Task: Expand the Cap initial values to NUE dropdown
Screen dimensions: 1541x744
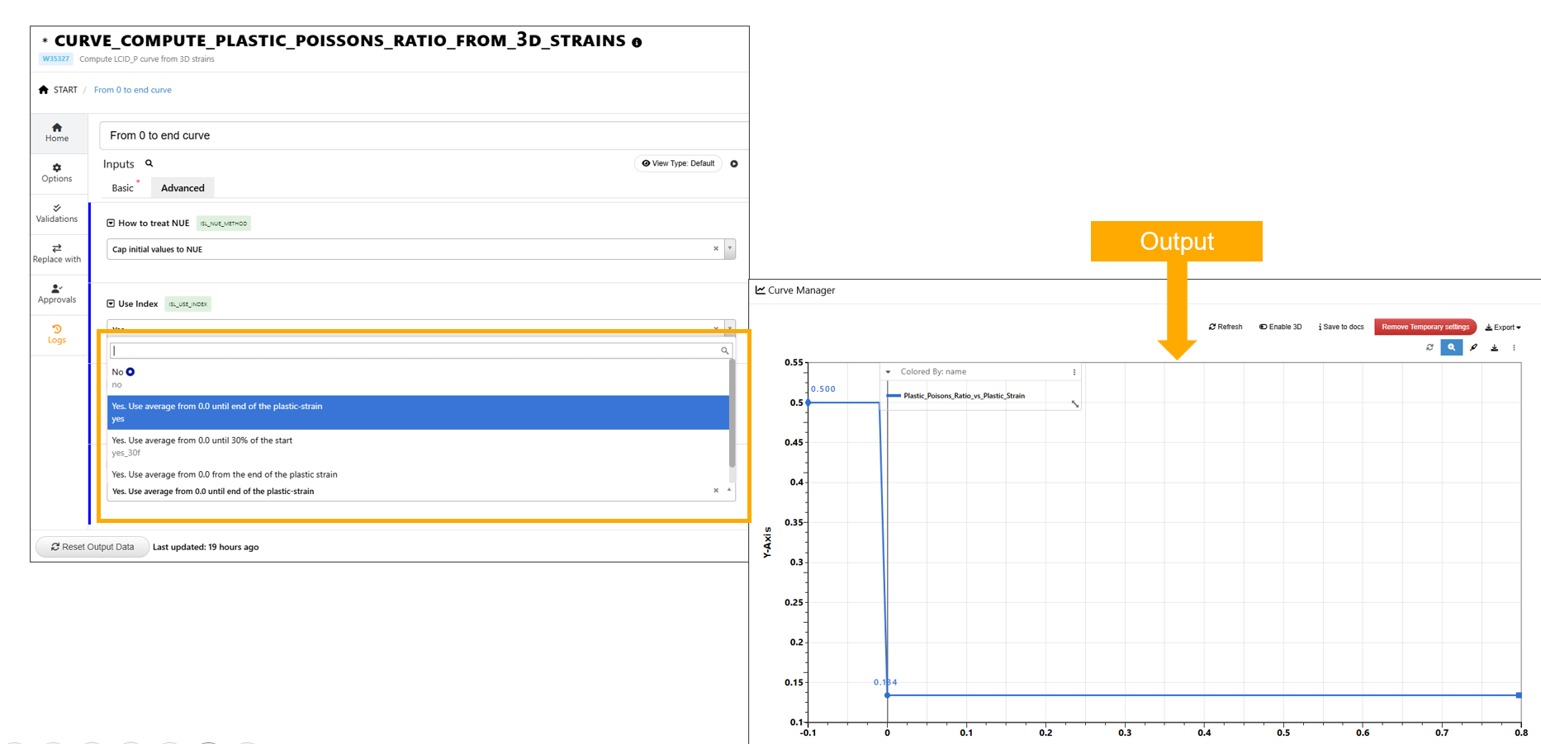Action: click(729, 249)
